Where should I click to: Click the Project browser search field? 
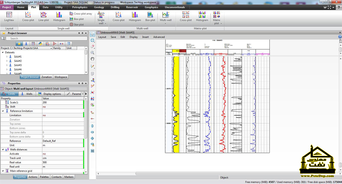coord(46,38)
